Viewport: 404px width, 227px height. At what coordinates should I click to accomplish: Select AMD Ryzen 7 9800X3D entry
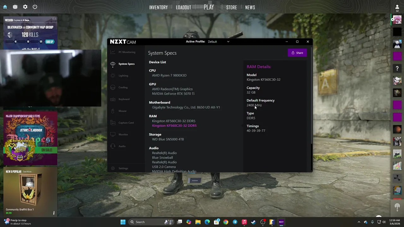pyautogui.click(x=169, y=75)
